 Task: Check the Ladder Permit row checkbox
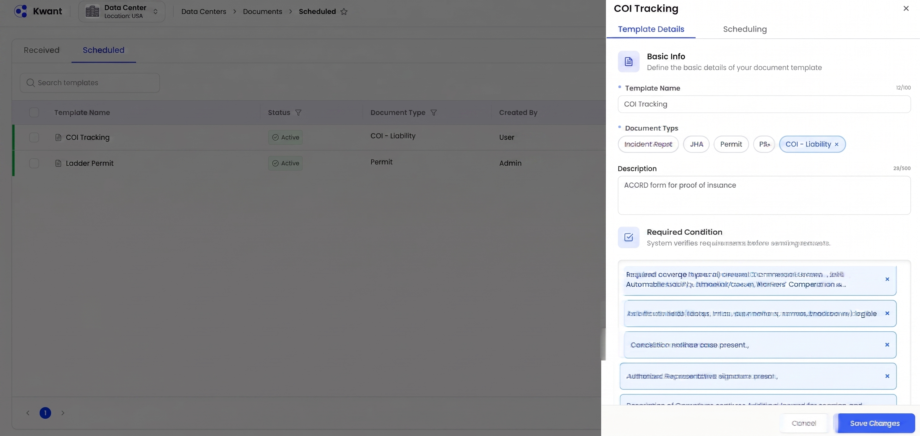click(x=34, y=163)
